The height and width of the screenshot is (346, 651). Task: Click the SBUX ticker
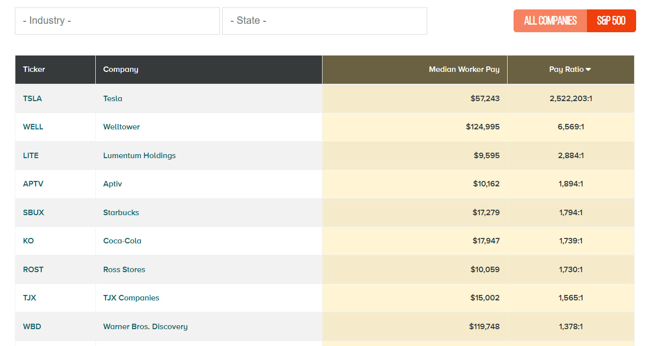33,212
